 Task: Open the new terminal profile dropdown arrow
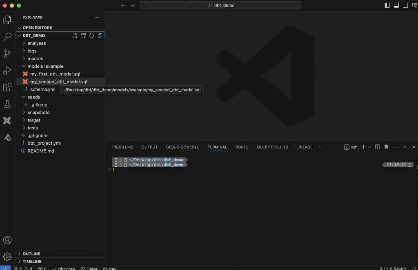coord(369,147)
